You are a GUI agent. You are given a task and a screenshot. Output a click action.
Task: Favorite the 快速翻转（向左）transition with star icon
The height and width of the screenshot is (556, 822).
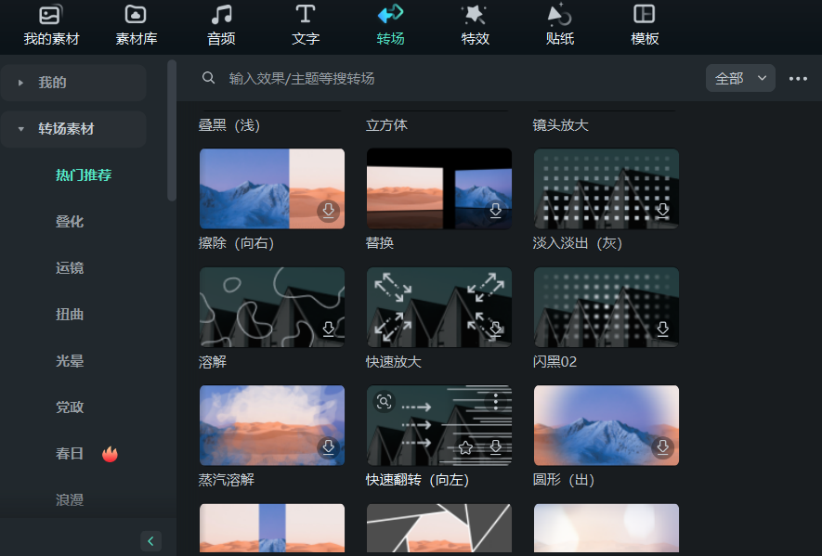click(465, 447)
